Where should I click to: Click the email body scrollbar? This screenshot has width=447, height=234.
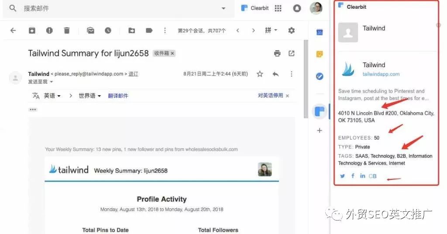[306, 79]
